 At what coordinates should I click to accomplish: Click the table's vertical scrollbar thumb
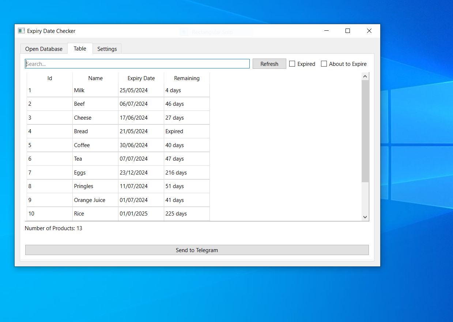[365, 131]
